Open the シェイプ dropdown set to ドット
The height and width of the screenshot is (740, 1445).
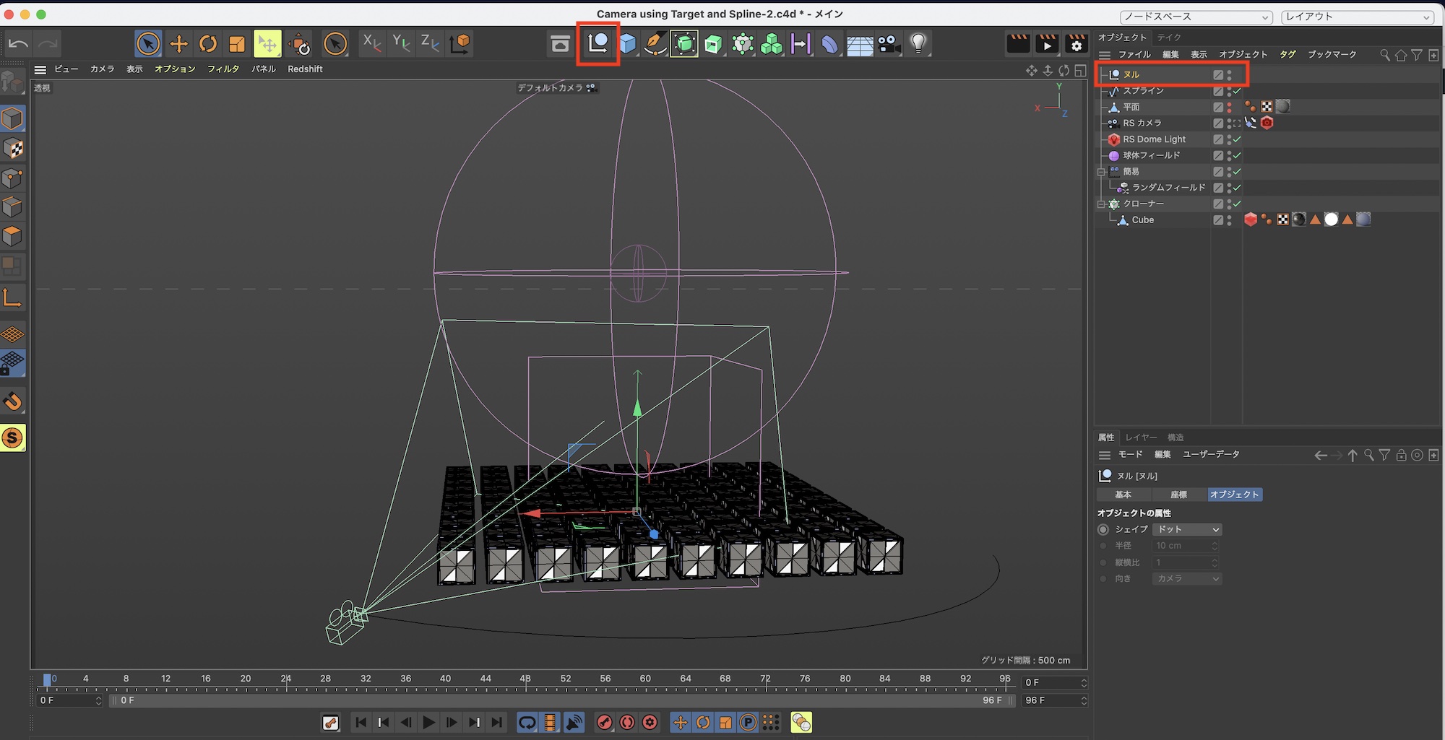(1187, 529)
